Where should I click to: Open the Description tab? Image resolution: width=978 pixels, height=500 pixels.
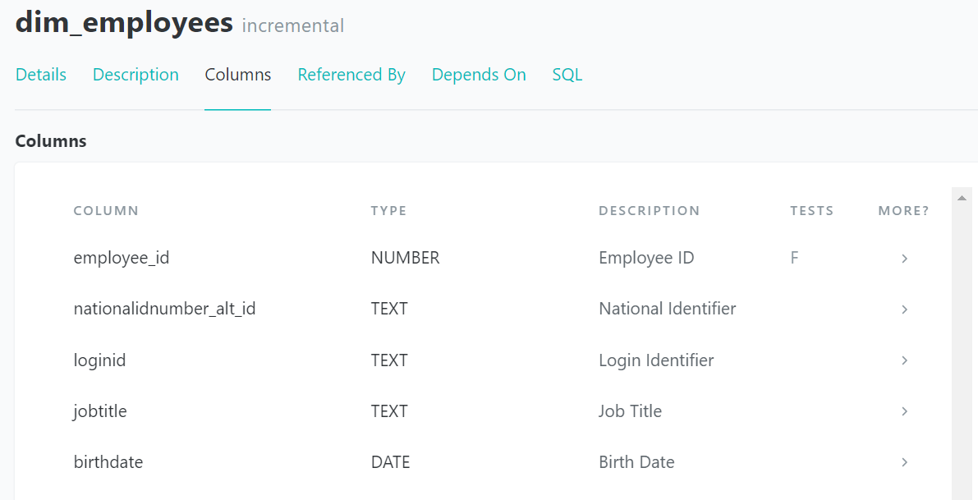tap(135, 75)
